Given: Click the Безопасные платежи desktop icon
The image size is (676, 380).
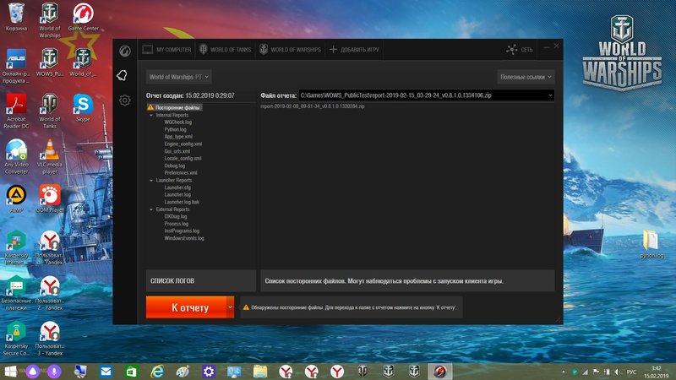Looking at the screenshot, I should click(16, 293).
